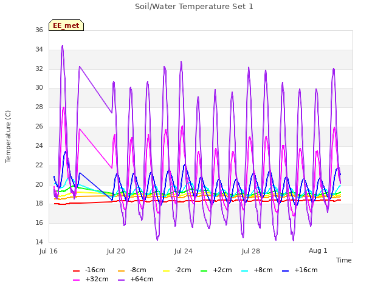Image resolution: width=389 pixels, height=291 pixels.
Task: Click the -2cm yellow legend swatch
Action: (166, 271)
